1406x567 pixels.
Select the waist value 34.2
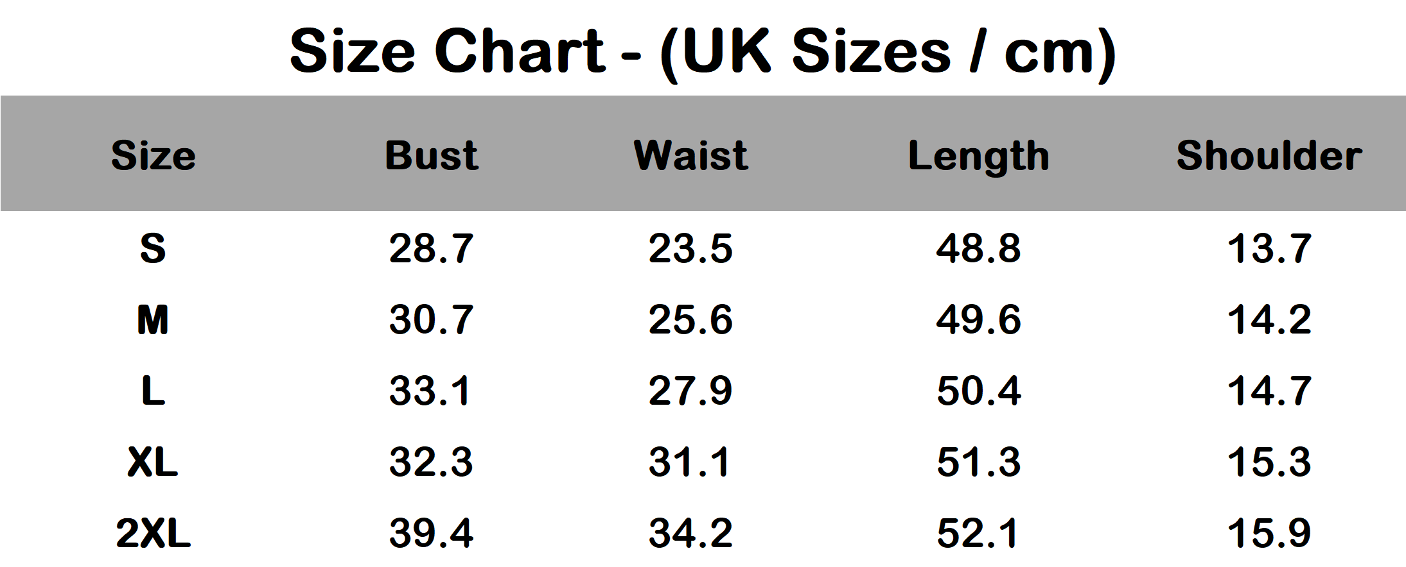tap(690, 533)
